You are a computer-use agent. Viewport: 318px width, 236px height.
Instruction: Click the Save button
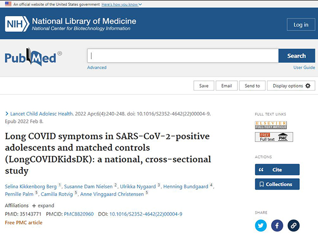(x=204, y=86)
